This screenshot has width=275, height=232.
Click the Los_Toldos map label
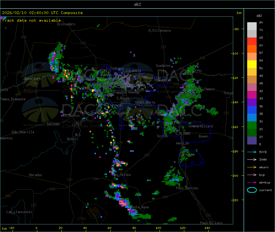122,175
